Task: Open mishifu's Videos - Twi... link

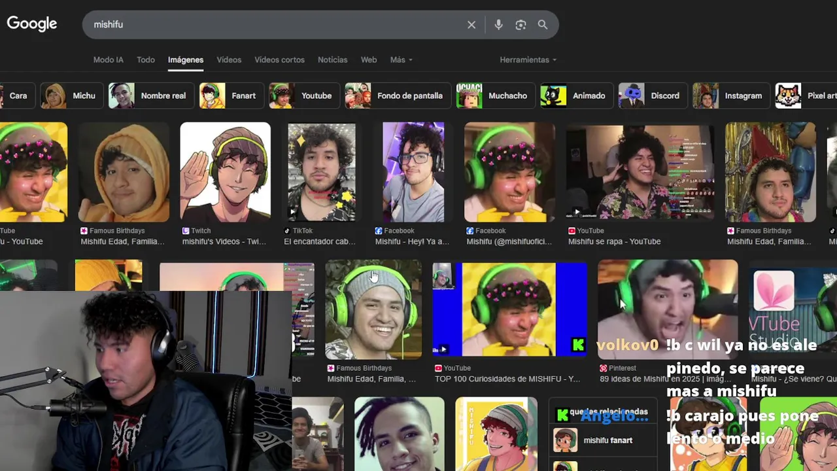Action: point(224,241)
